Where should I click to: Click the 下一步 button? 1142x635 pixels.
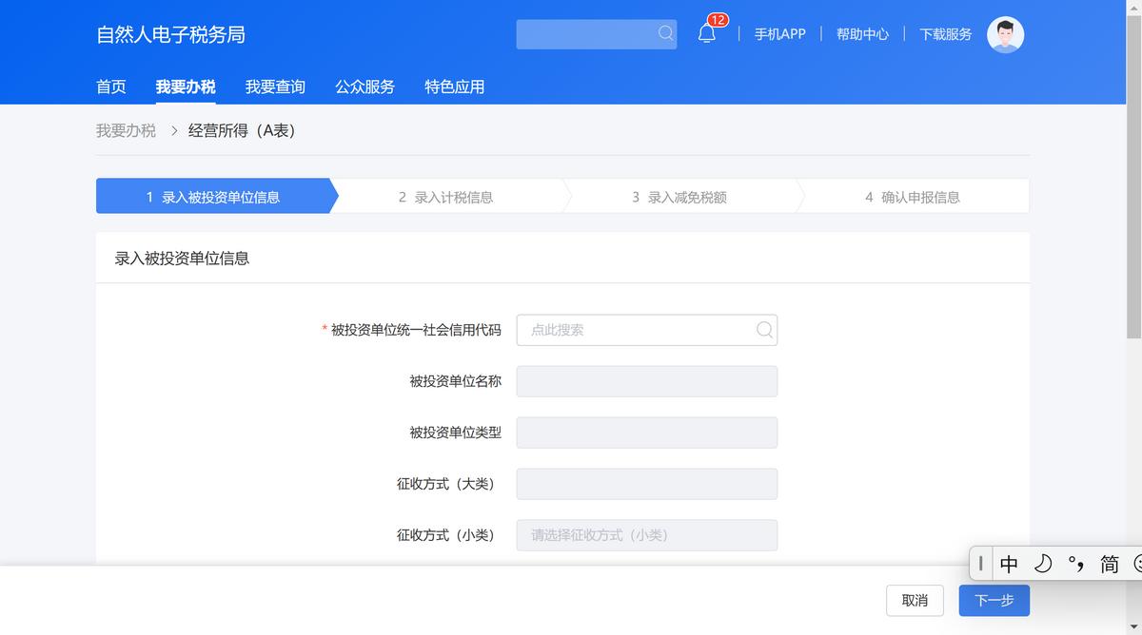[x=994, y=601]
